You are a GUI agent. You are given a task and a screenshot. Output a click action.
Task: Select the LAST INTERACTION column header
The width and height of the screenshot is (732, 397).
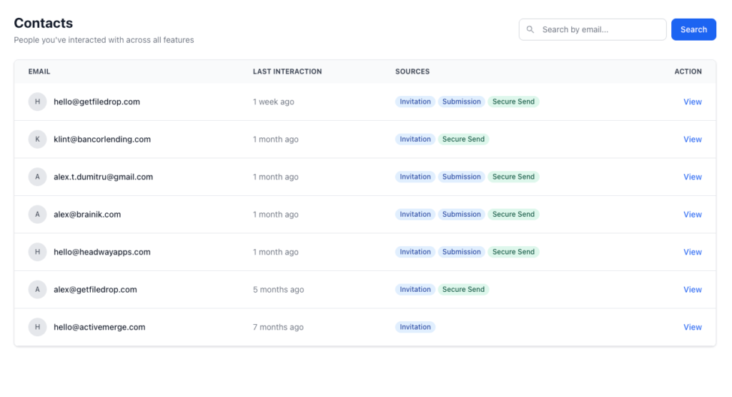coord(287,72)
